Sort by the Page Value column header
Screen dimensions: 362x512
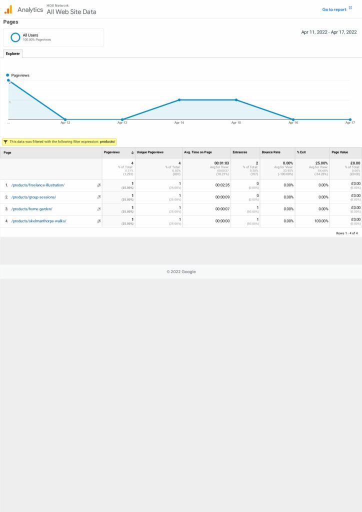point(341,152)
